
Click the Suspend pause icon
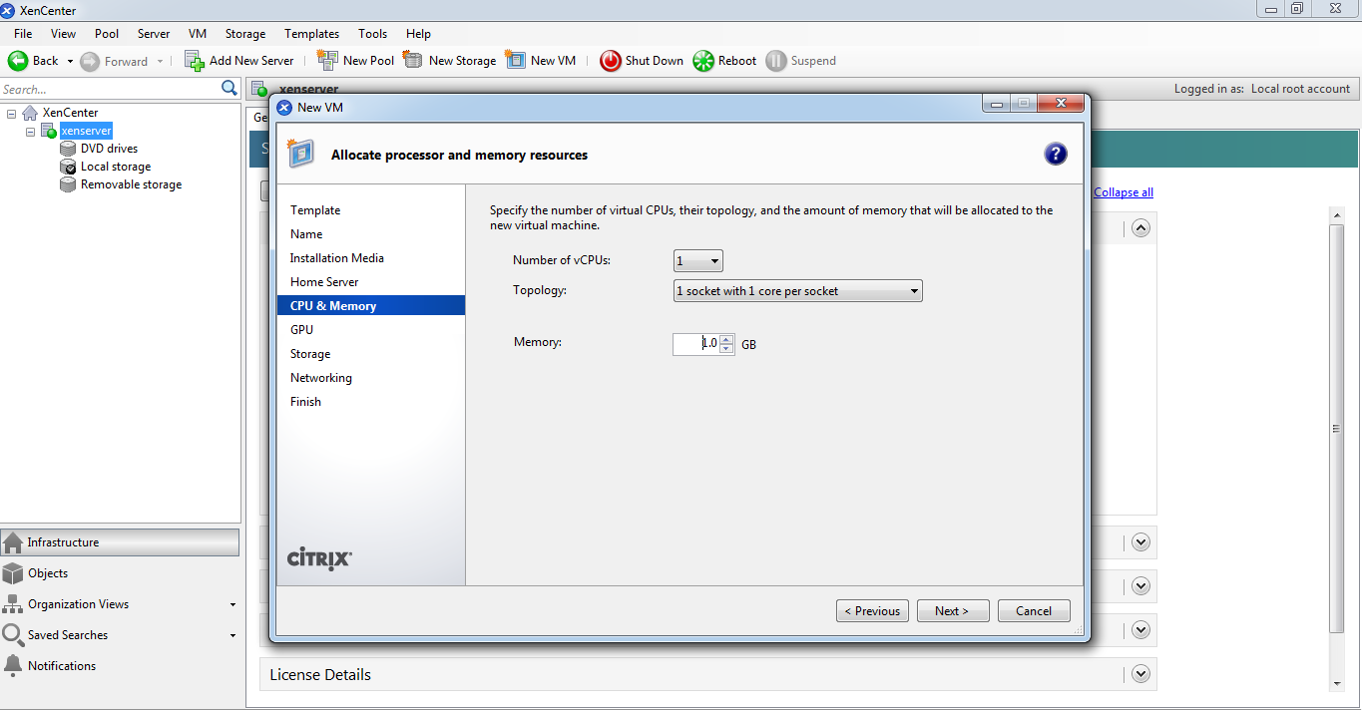tap(776, 61)
